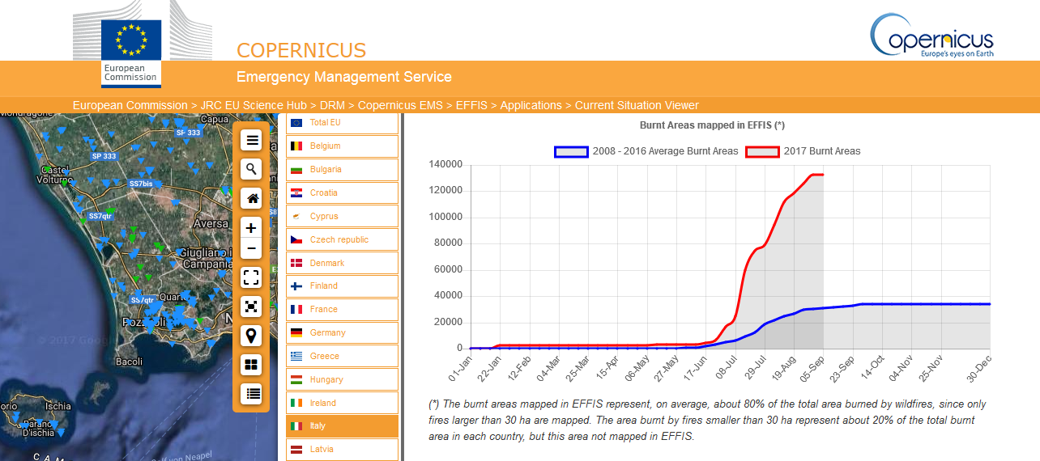Go to EFFIS breadcrumb link
This screenshot has height=461, width=1040.
point(472,105)
